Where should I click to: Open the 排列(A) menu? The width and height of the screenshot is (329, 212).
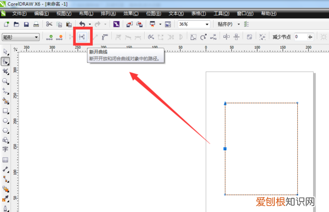pyautogui.click(x=108, y=14)
